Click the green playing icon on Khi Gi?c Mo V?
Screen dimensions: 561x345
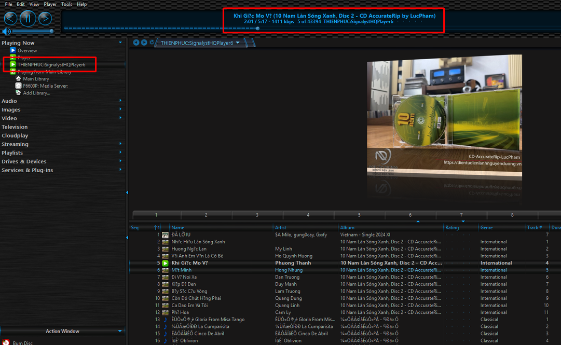coord(165,263)
